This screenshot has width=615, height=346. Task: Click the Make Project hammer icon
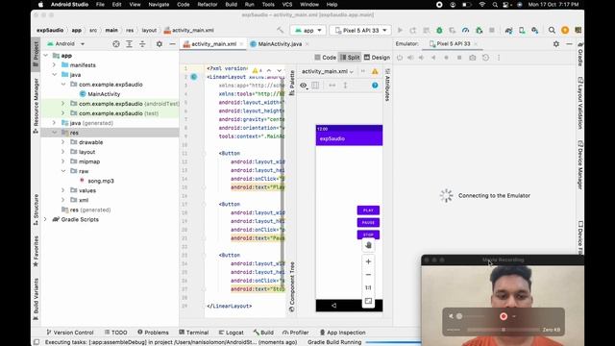tap(280, 30)
